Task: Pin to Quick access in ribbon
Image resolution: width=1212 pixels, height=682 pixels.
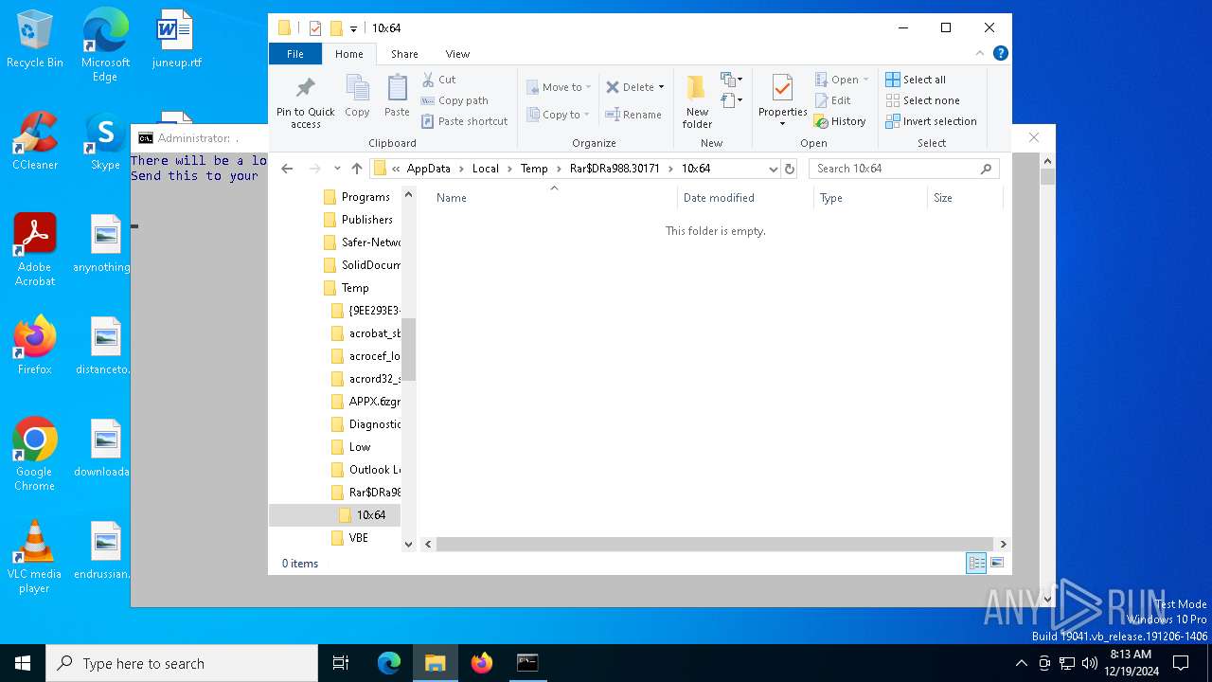Action: point(305,102)
